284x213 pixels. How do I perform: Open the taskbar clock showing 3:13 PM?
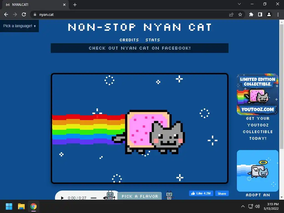(271, 206)
